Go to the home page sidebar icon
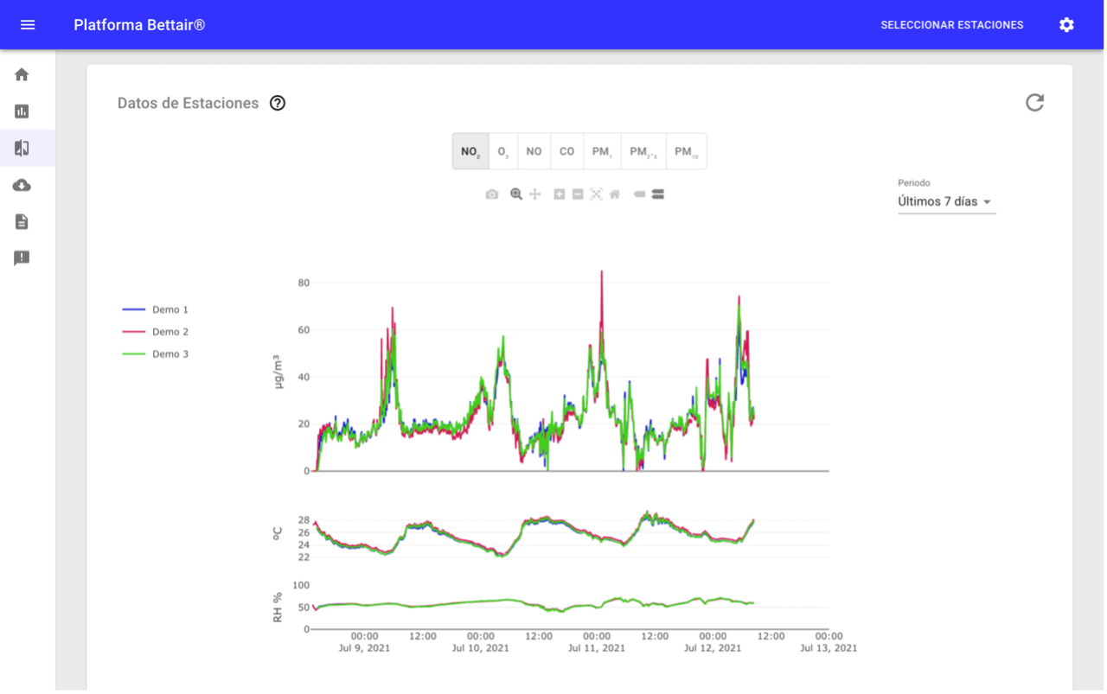Viewport: 1107px width, 694px height. 22,74
